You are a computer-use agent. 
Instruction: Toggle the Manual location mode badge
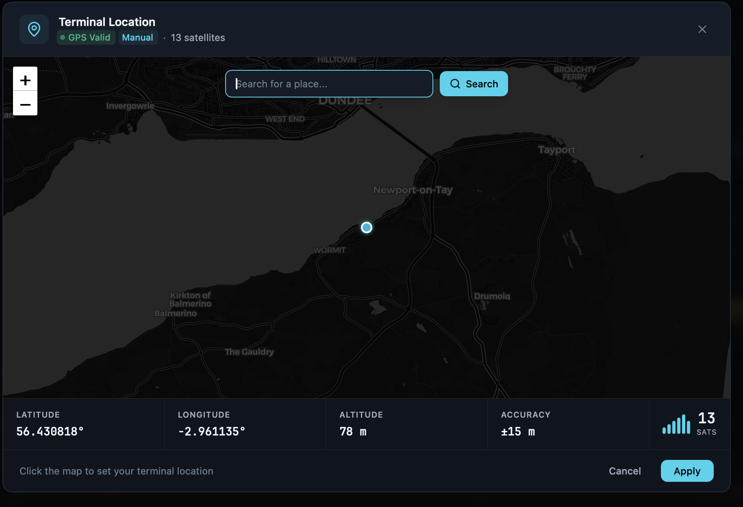[x=138, y=37]
